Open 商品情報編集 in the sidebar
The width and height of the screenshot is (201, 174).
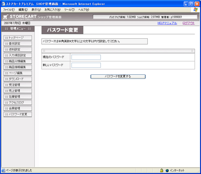click(18, 67)
